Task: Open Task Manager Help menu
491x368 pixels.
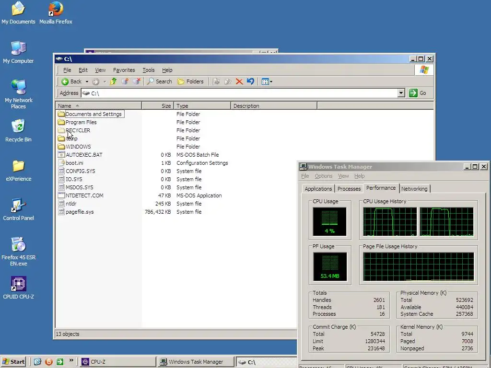Action: point(360,176)
